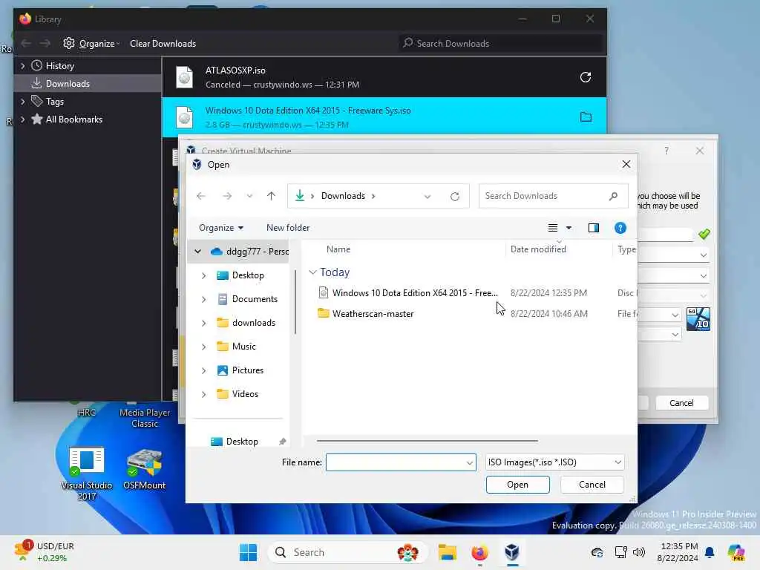
Task: Open the Organize menu in Library window
Action: 91,44
